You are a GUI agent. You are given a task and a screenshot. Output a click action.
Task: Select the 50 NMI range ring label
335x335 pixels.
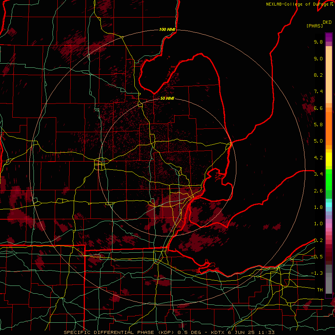click(x=167, y=98)
